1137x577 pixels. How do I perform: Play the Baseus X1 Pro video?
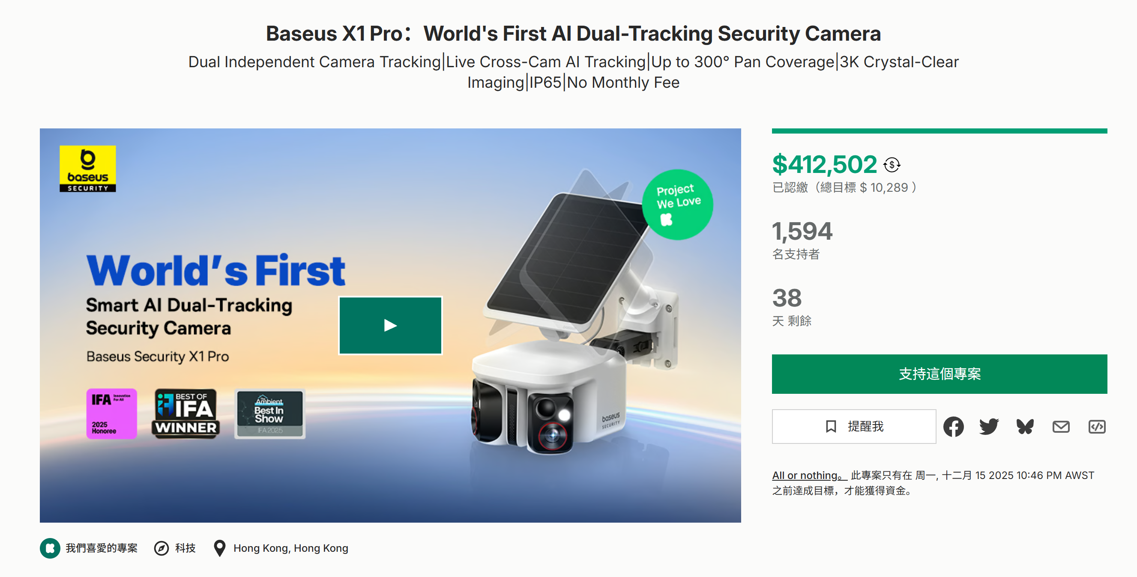pos(390,326)
